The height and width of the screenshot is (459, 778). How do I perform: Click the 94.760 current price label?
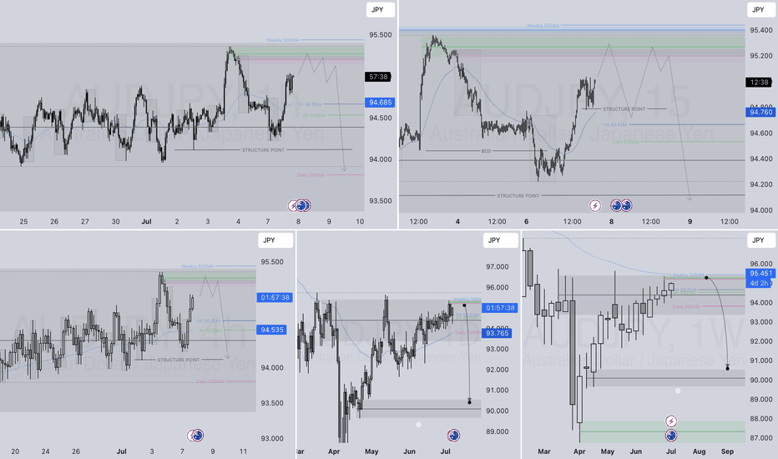761,112
